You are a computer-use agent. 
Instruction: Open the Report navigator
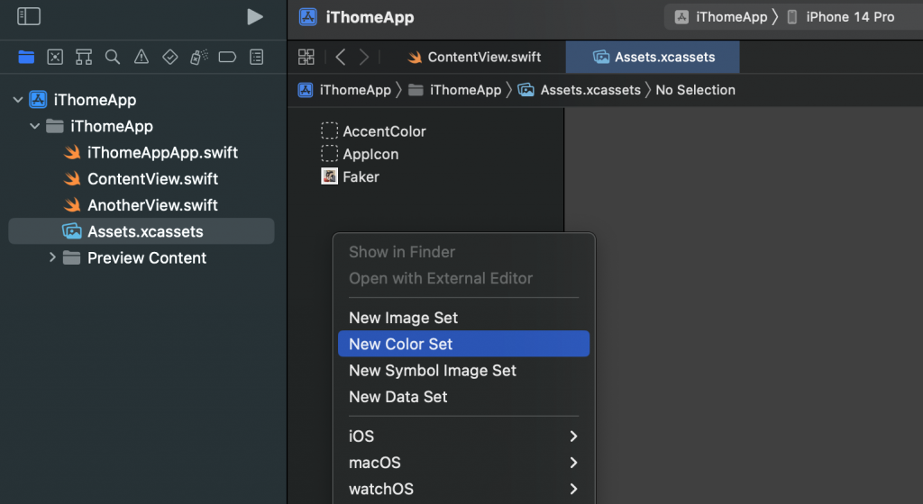click(x=256, y=57)
